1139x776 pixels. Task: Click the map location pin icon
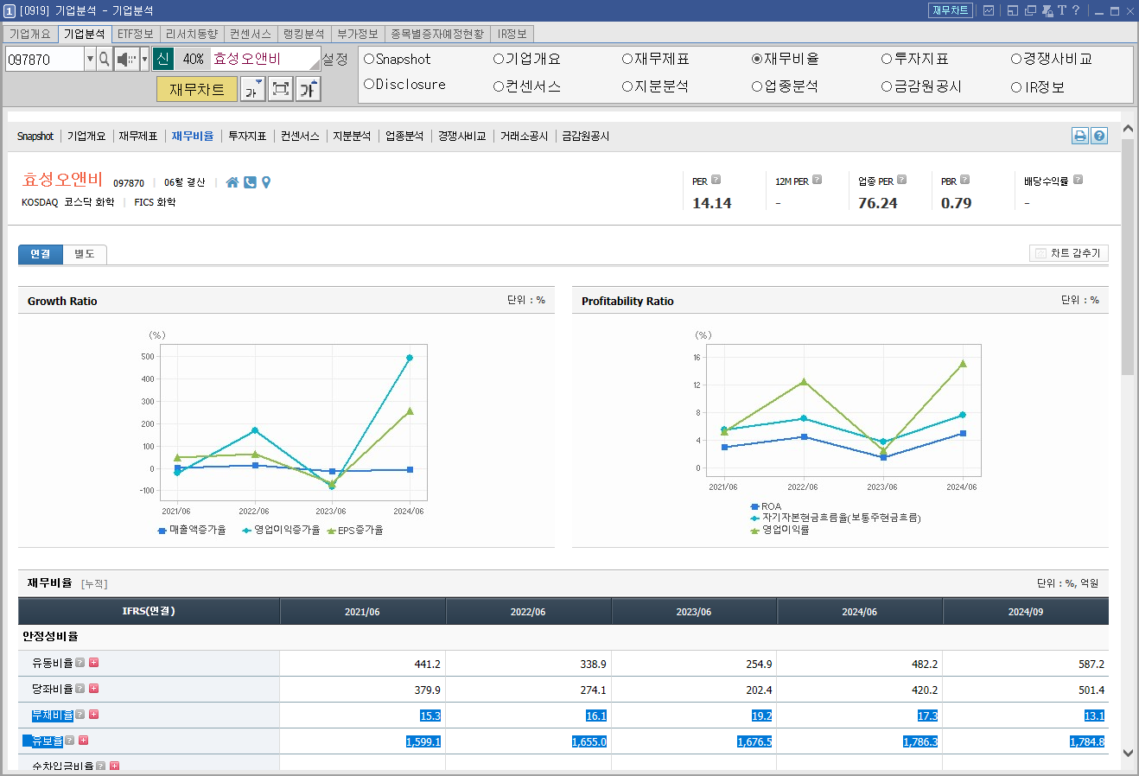(266, 182)
